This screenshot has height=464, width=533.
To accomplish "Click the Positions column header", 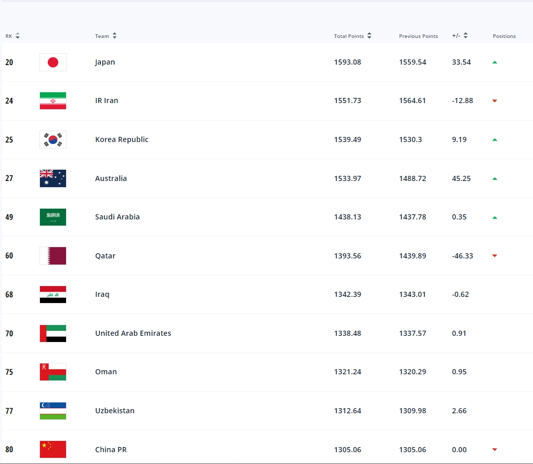I will click(x=504, y=36).
